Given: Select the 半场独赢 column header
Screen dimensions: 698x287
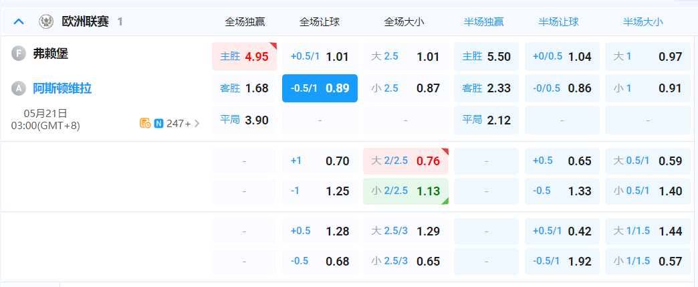Looking at the screenshot, I should pyautogui.click(x=484, y=22).
